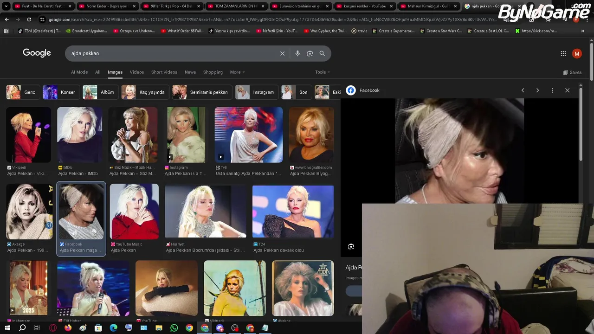Open Google Lens search by image
The height and width of the screenshot is (334, 594).
(310, 53)
